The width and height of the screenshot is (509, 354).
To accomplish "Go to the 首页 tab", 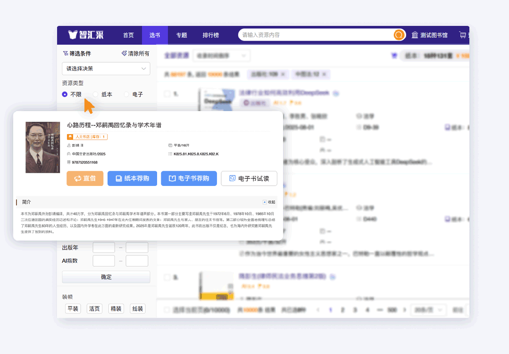I will click(128, 35).
